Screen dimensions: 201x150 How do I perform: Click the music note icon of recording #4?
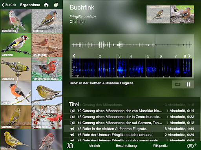pos(72,123)
